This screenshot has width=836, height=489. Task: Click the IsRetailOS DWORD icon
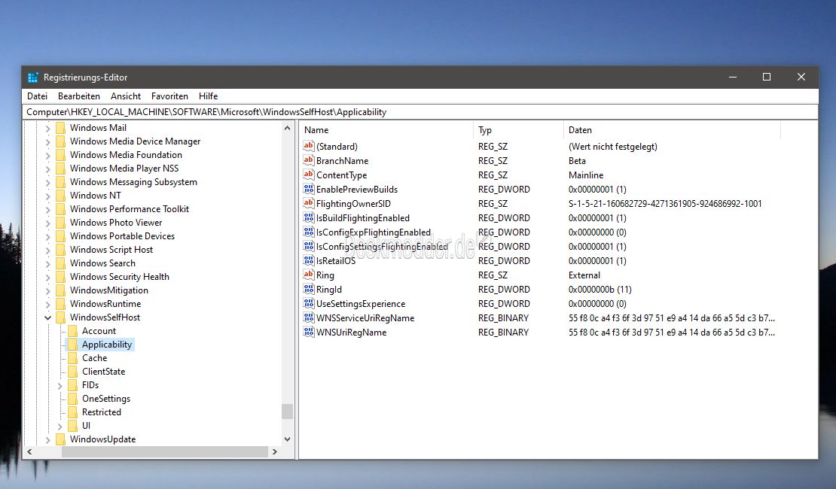[308, 260]
